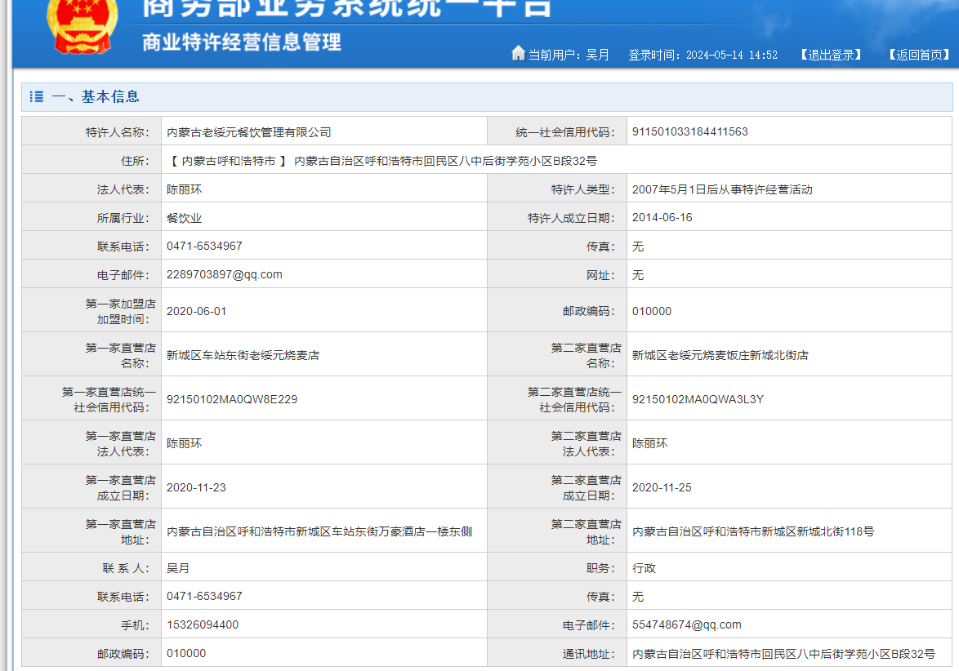The height and width of the screenshot is (671, 959).
Task: Click the second store date 2020-11-25
Action: (662, 487)
